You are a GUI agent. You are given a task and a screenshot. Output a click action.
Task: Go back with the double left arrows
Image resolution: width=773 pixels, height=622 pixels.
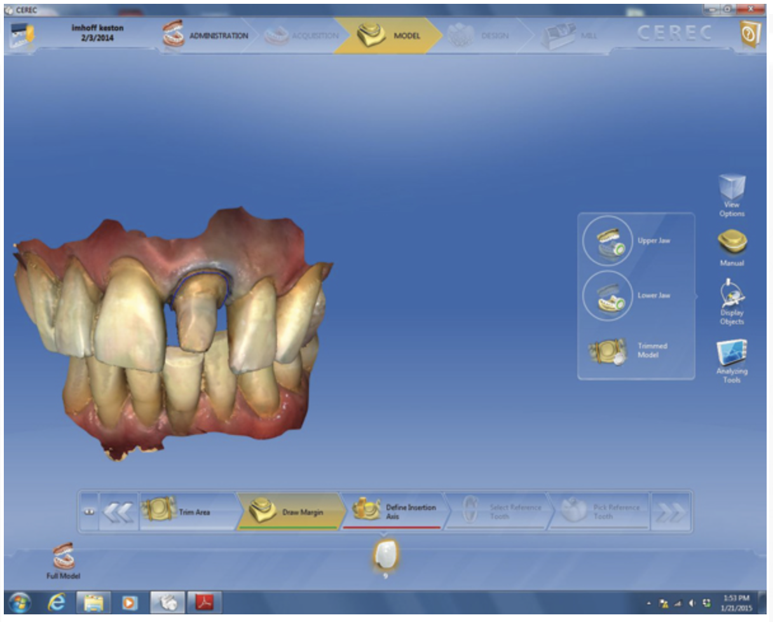click(x=118, y=512)
